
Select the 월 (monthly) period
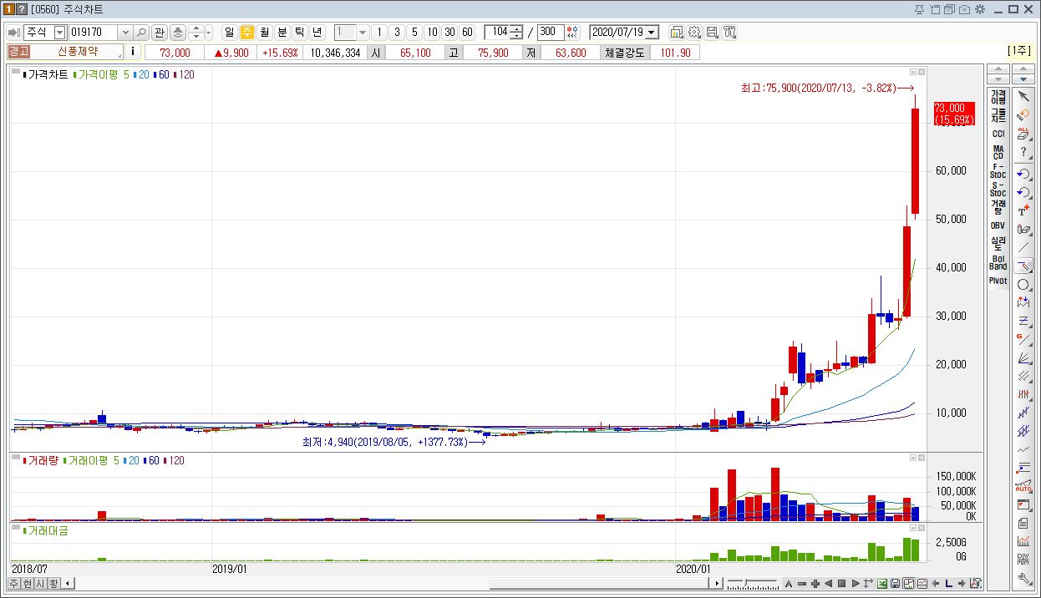click(265, 32)
